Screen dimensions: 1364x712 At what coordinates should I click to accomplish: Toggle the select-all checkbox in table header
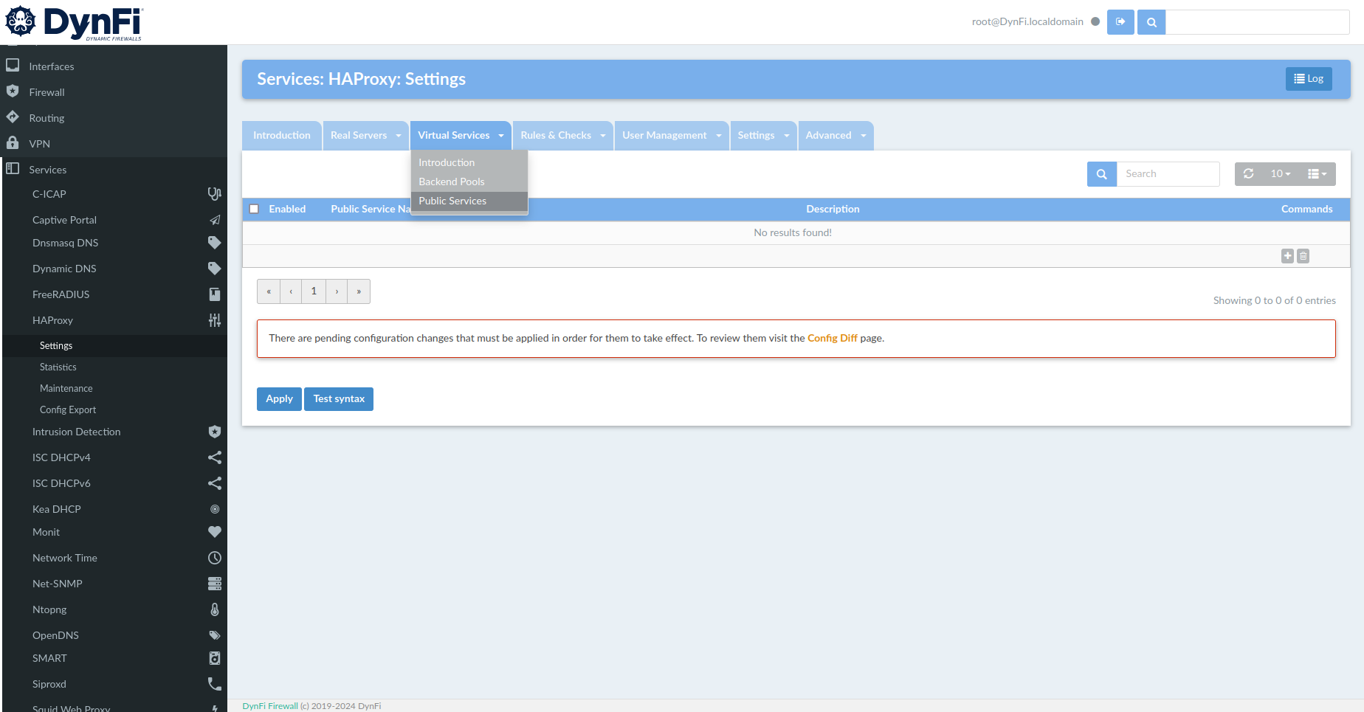point(254,209)
